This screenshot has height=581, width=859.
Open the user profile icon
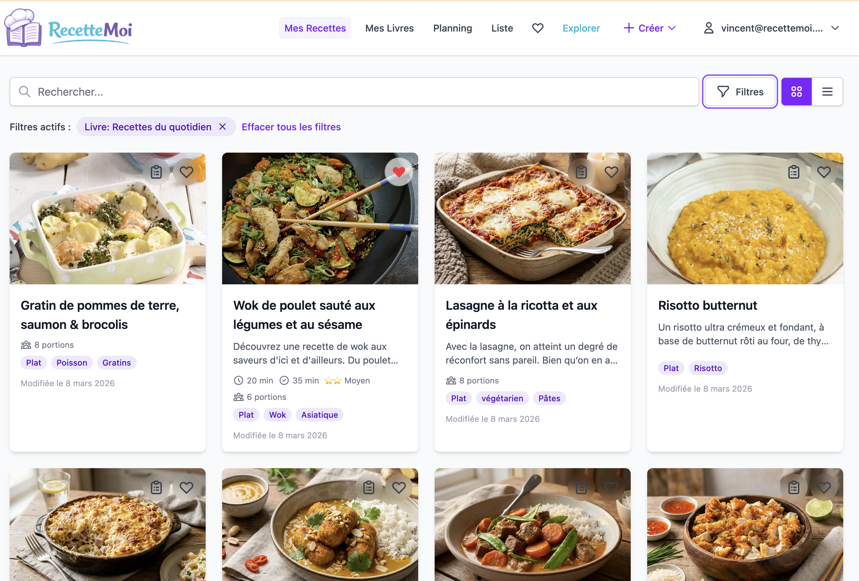pos(709,28)
